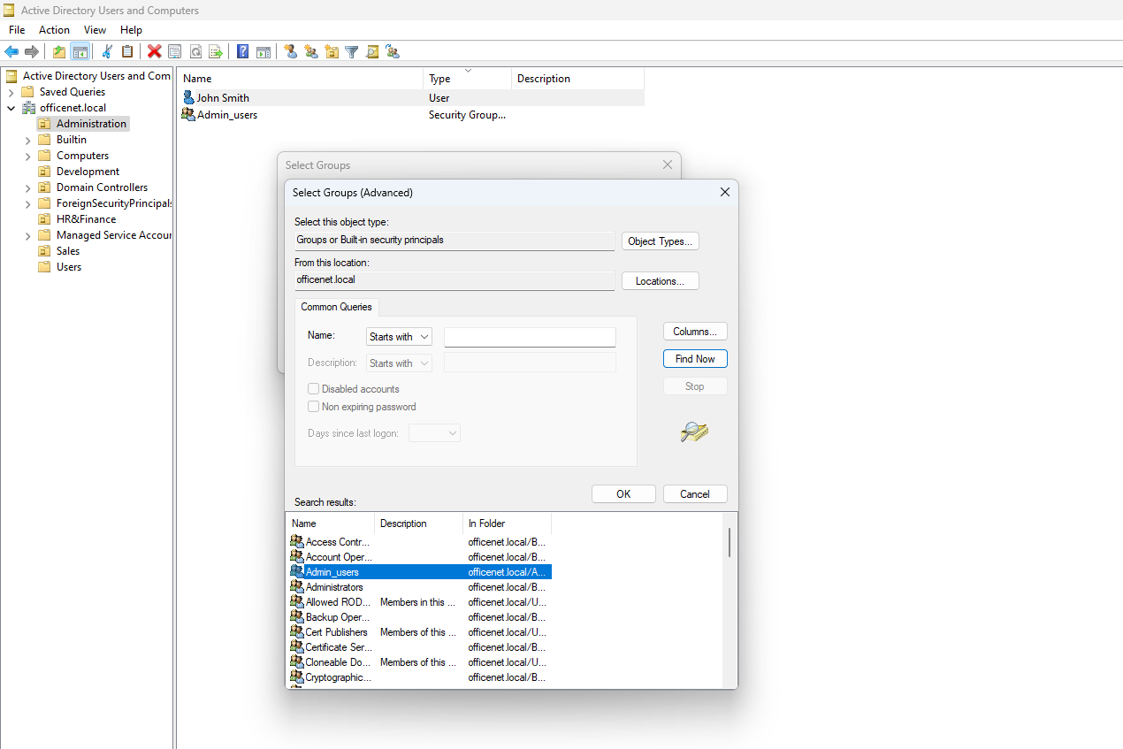Toggle the Non expiring password checkbox
The width and height of the screenshot is (1123, 749).
(x=313, y=407)
